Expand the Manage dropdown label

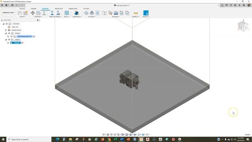[115, 17]
